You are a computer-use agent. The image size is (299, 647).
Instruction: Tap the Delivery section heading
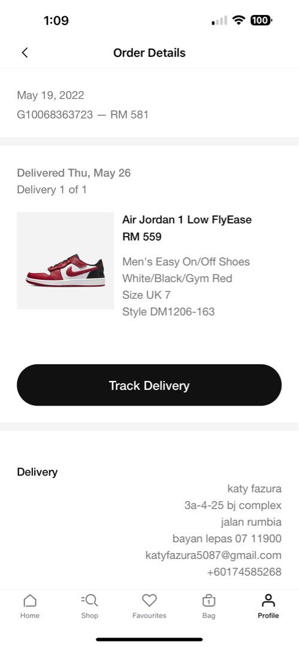[37, 472]
